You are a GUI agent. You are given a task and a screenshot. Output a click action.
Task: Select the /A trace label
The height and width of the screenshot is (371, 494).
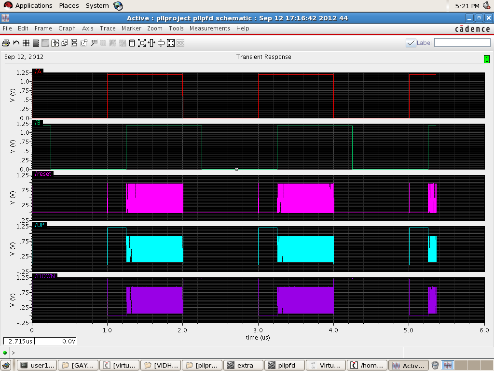[x=38, y=71]
